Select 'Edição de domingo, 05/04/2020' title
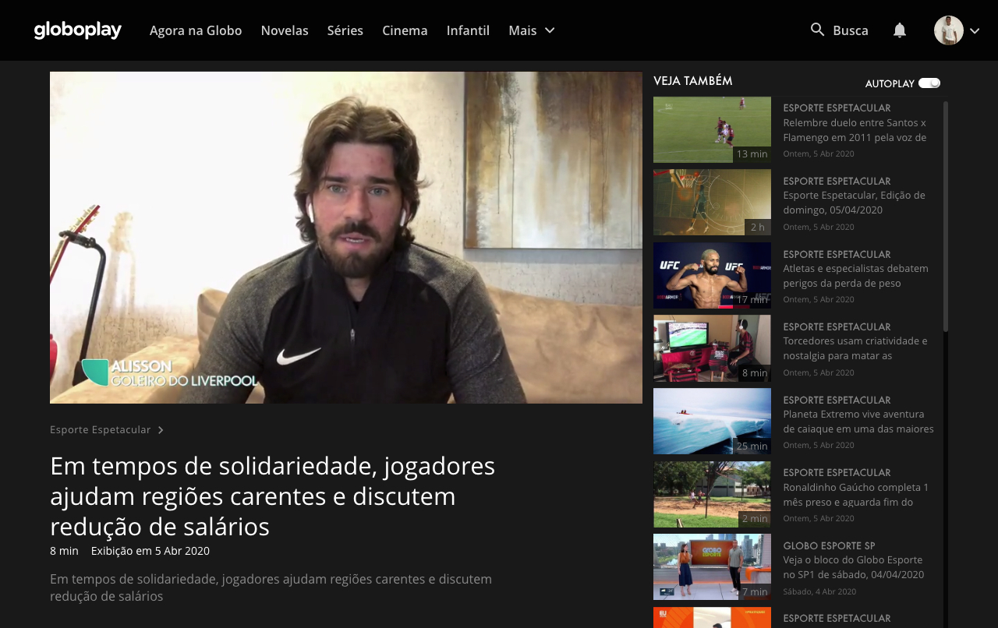Image resolution: width=998 pixels, height=628 pixels. pos(855,203)
